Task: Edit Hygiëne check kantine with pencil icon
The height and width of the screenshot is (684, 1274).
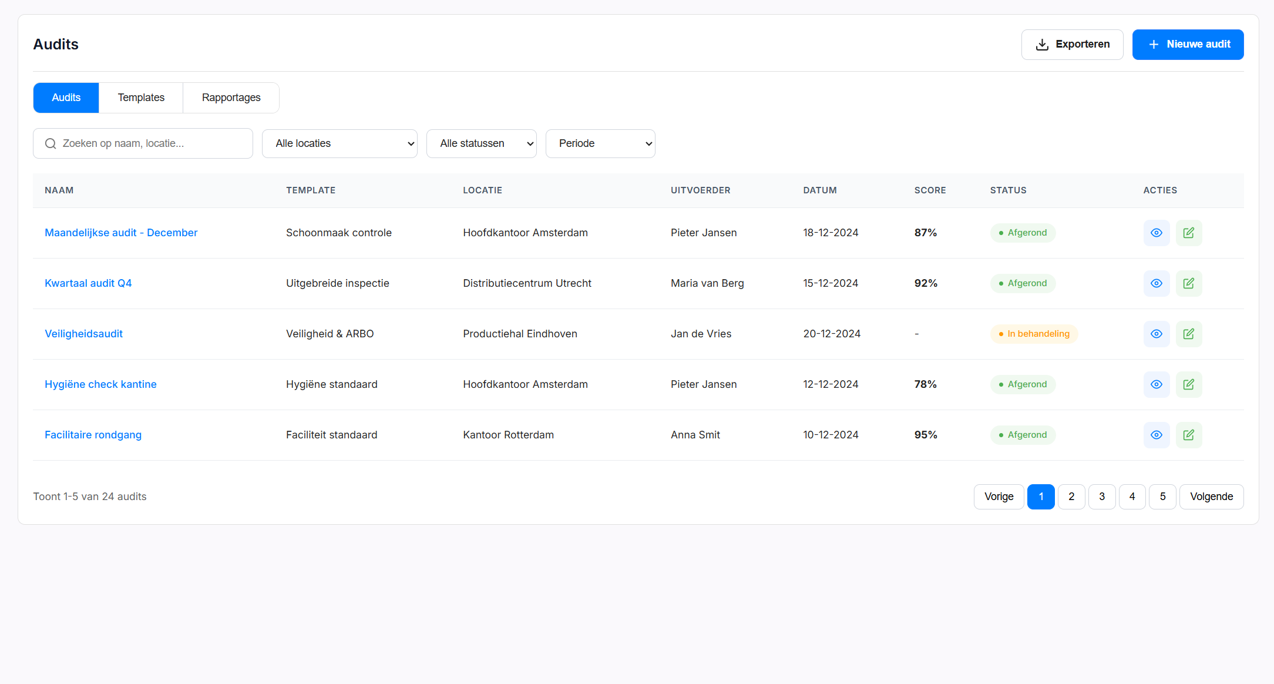Action: (x=1189, y=384)
